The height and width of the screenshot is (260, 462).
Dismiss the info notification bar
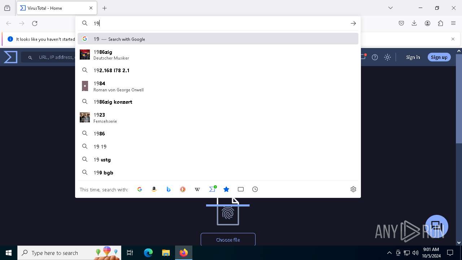click(453, 39)
